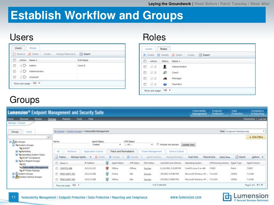274x205 pixels.
Task: Select the Device Control tab
Action: (x=177, y=151)
